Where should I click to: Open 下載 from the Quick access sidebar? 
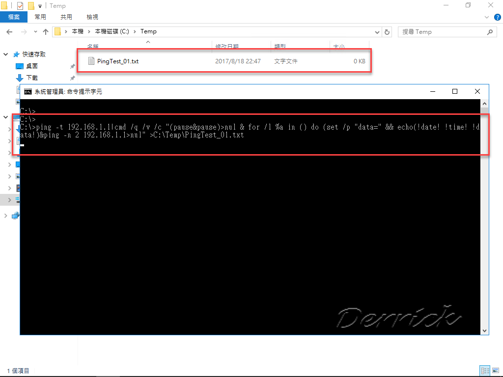(32, 78)
